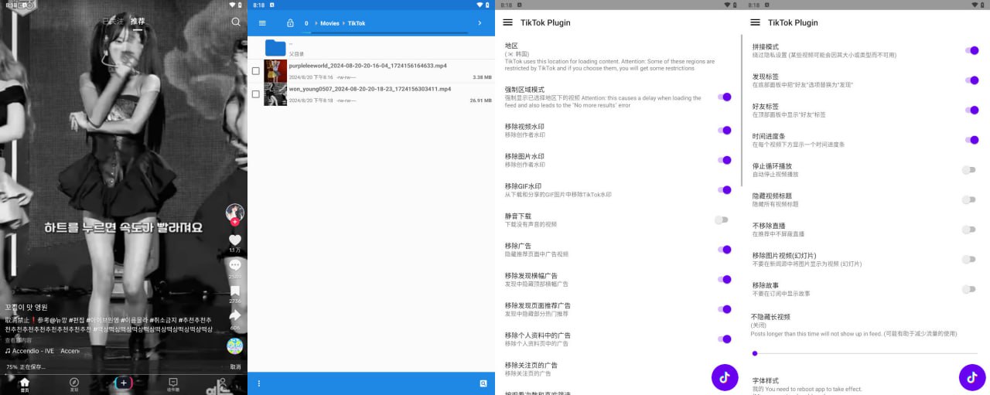Turn on the 停止循环播放 switch
Viewport: 990px width, 395px height.
(x=968, y=170)
